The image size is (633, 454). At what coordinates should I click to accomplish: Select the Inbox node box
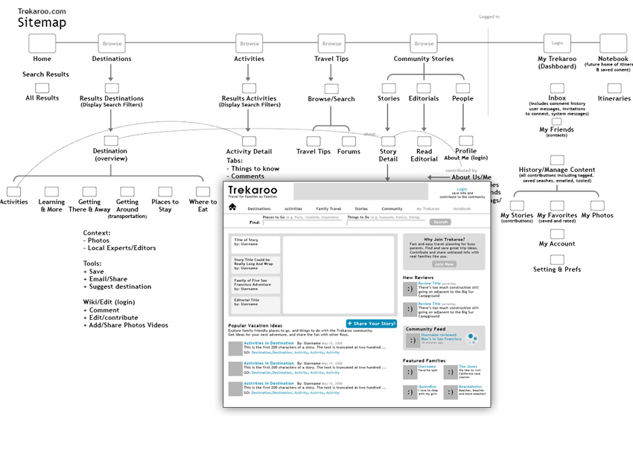point(557,89)
